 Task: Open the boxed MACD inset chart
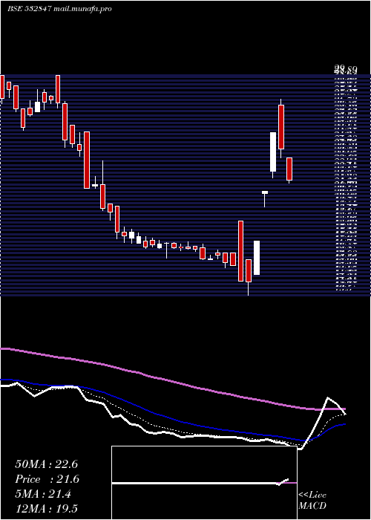pos(204,483)
